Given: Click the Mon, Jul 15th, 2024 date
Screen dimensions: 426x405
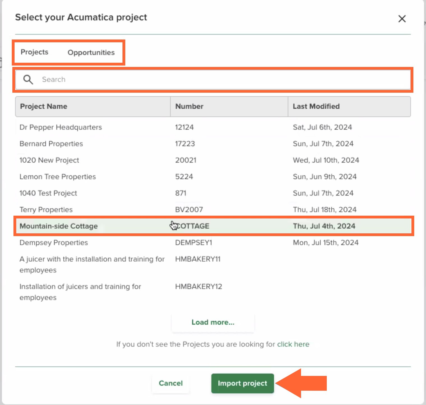Looking at the screenshot, I should [x=326, y=243].
